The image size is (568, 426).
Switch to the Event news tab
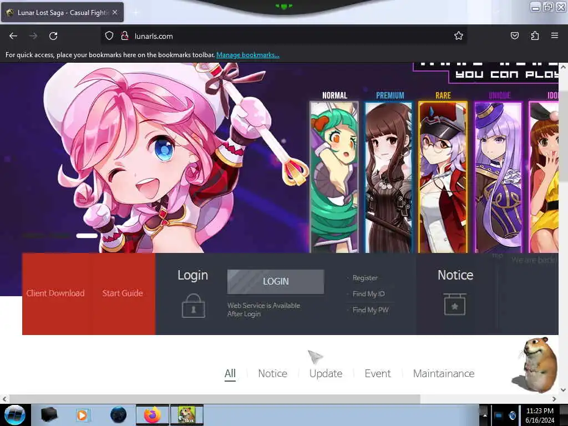tap(377, 373)
